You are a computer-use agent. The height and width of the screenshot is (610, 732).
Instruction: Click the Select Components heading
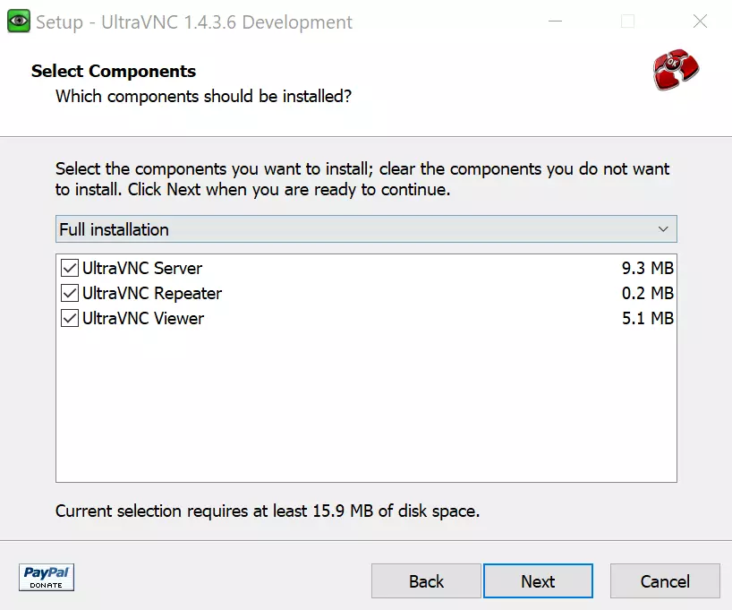point(113,71)
